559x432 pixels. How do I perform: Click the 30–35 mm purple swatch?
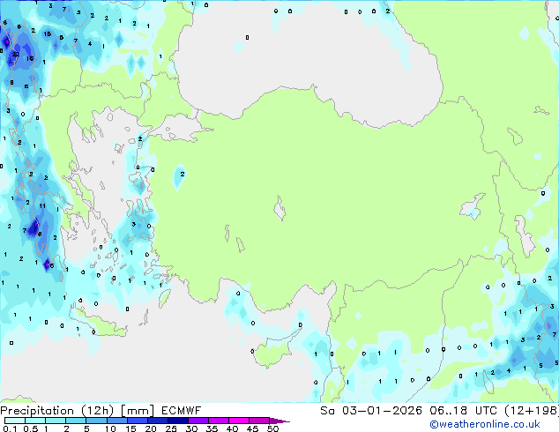[198, 421]
